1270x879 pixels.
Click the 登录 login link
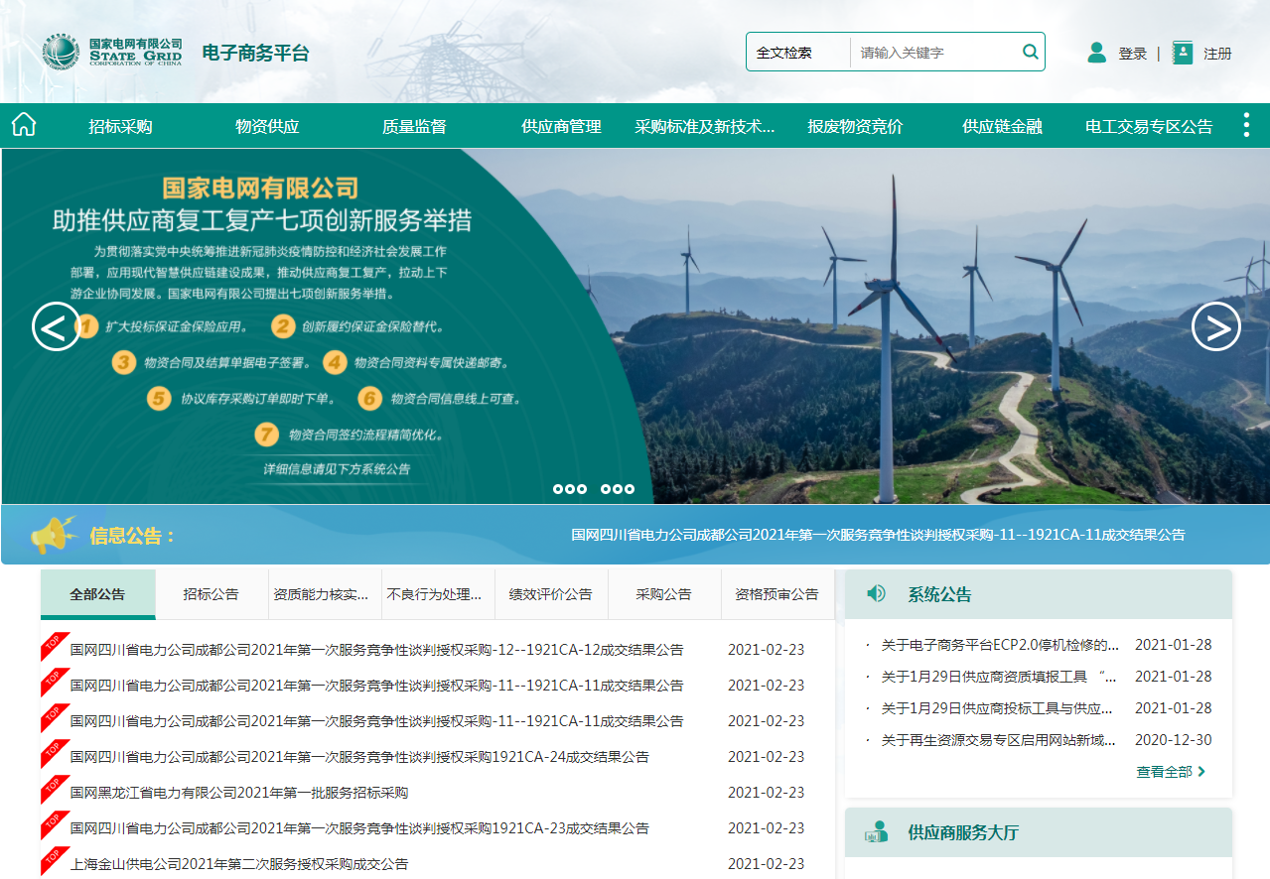point(1132,54)
